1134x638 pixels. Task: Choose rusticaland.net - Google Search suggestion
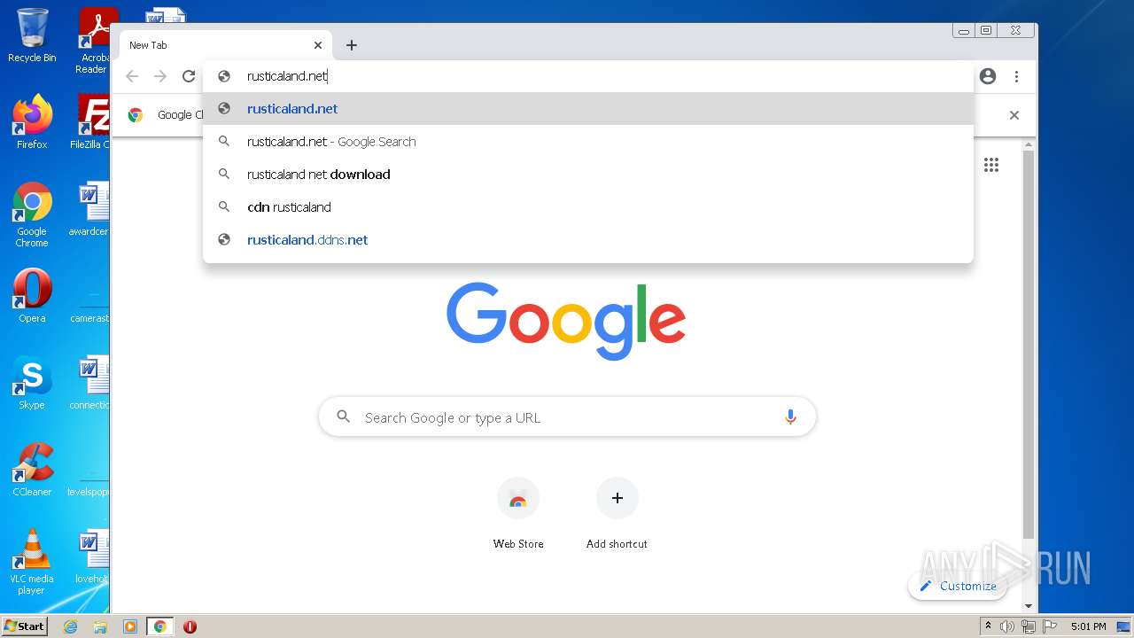(x=588, y=142)
